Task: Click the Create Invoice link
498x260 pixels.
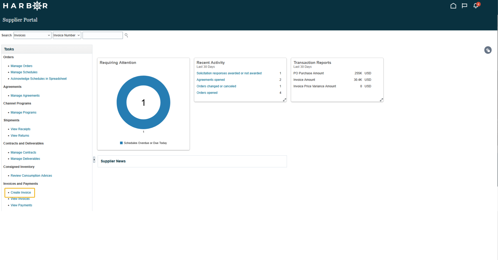Action: coord(21,192)
